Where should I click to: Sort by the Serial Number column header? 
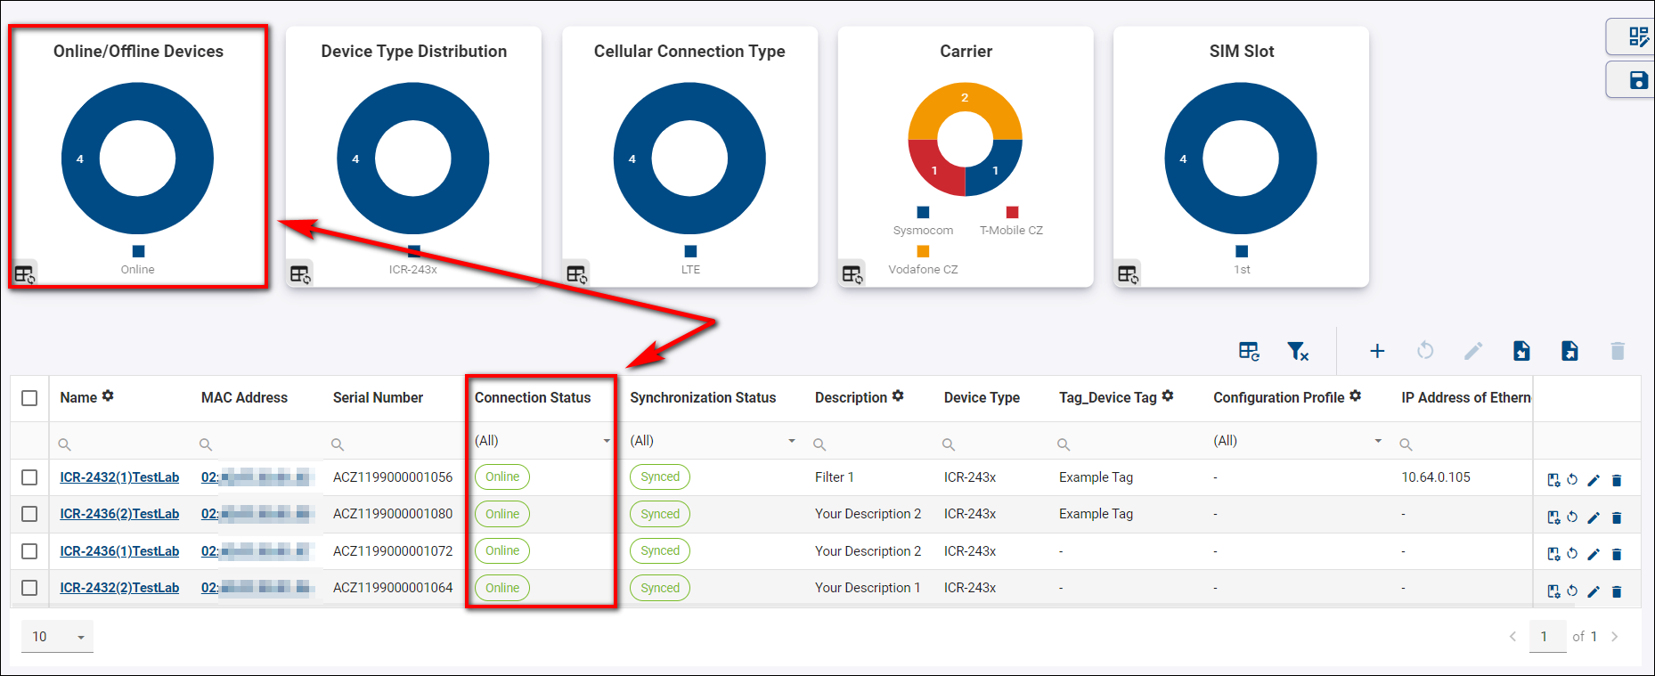point(378,398)
